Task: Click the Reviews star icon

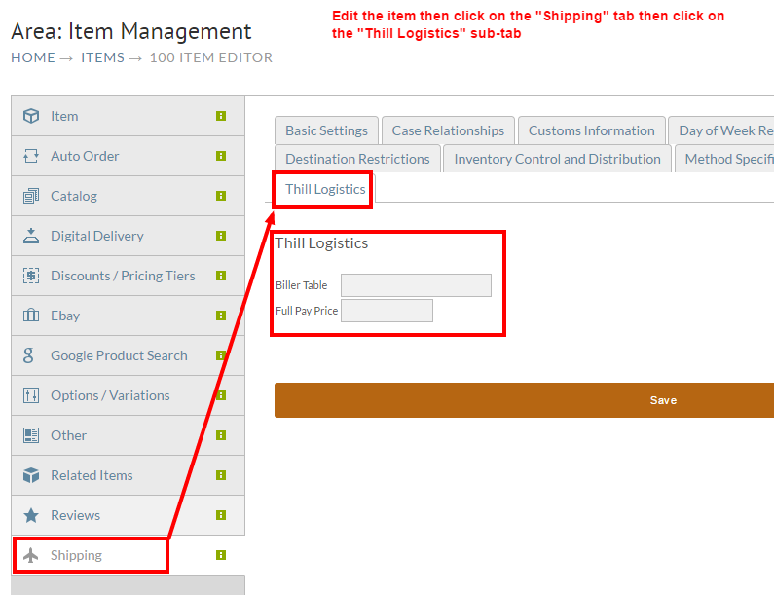Action: pyautogui.click(x=31, y=515)
